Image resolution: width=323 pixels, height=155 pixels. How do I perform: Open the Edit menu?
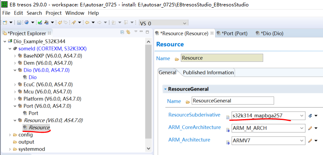[x=18, y=13]
